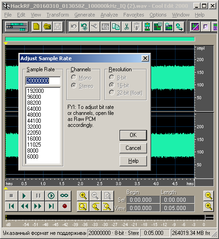Select 192000 in sample rate list
The image size is (219, 239).
tap(43, 91)
